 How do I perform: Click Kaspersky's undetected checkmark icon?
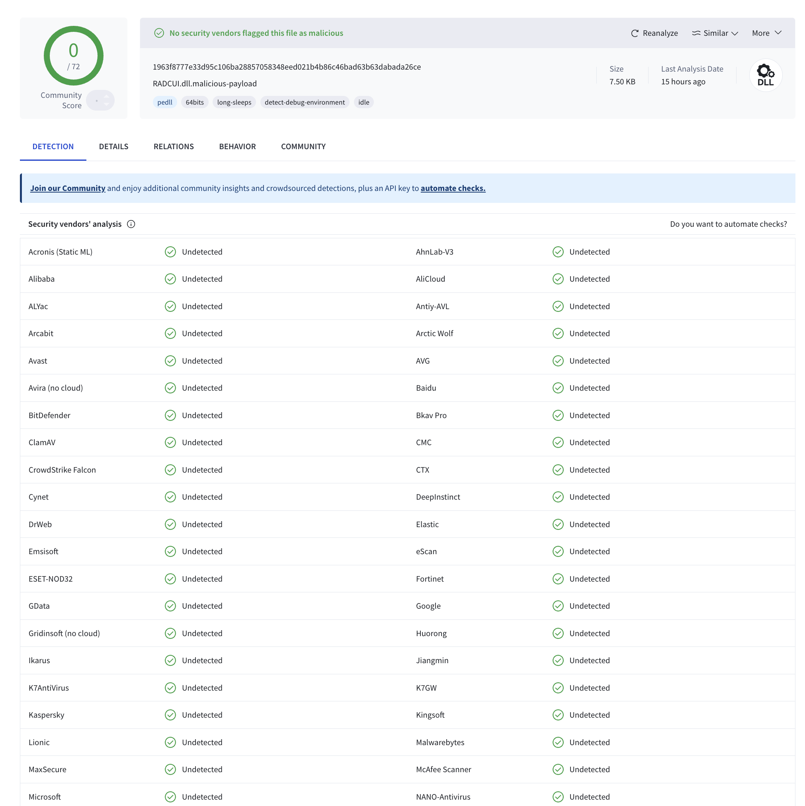pyautogui.click(x=170, y=714)
